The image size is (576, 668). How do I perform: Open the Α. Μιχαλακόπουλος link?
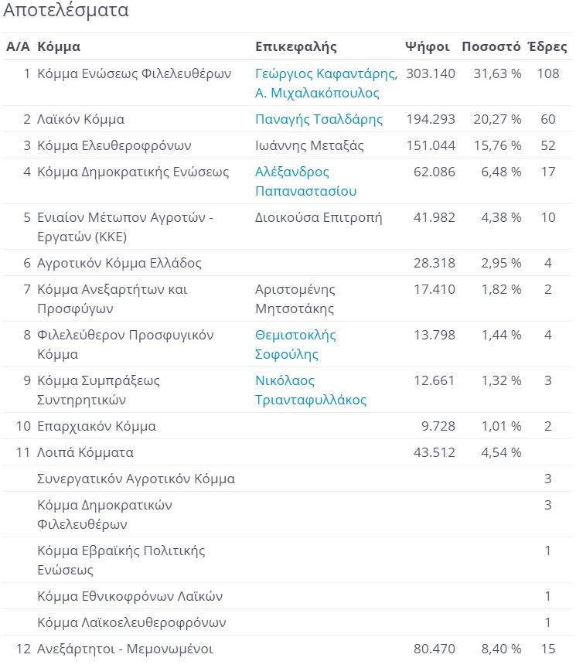point(317,94)
